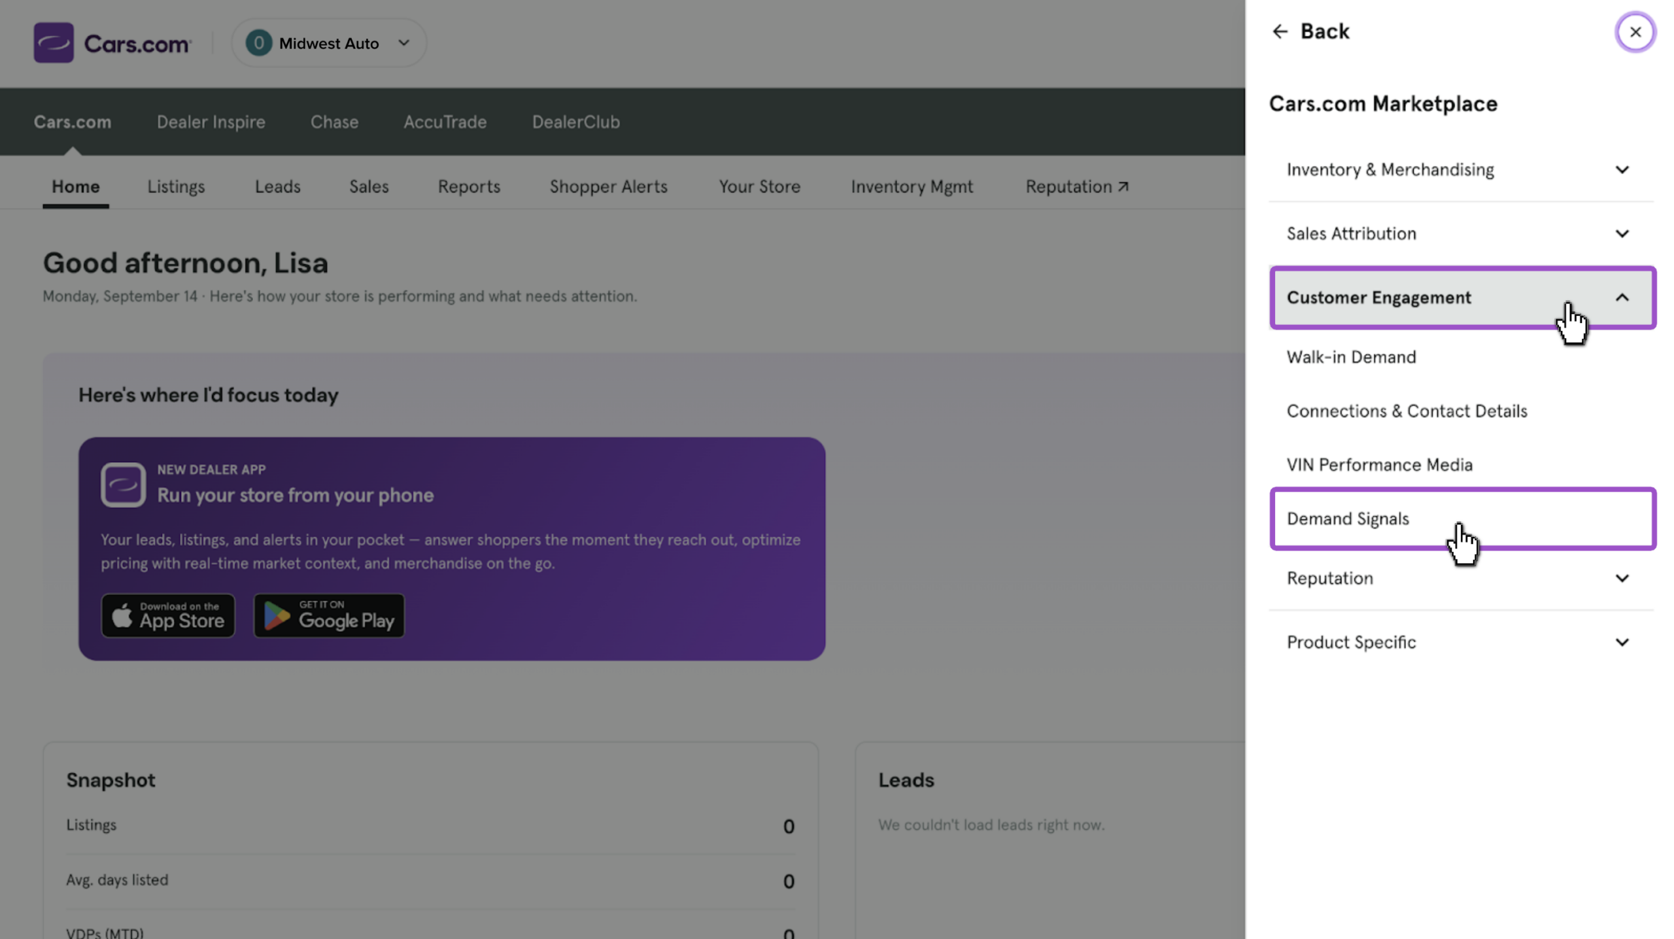Open the Leads navigation tab
1674x939 pixels.
point(277,187)
